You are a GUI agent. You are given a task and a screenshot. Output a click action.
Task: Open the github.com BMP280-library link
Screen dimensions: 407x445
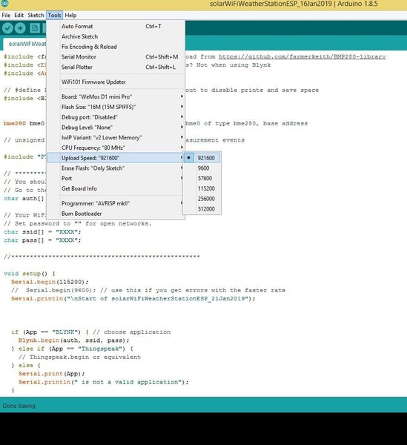[x=302, y=57]
